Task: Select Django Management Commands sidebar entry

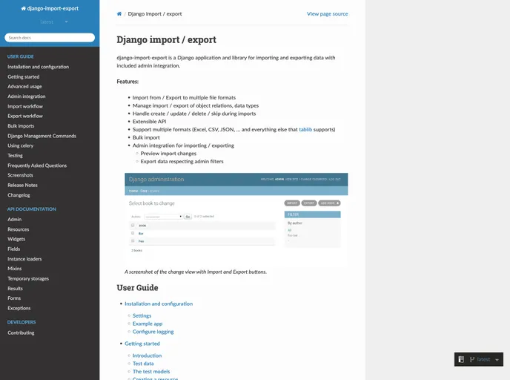Action: (42, 136)
